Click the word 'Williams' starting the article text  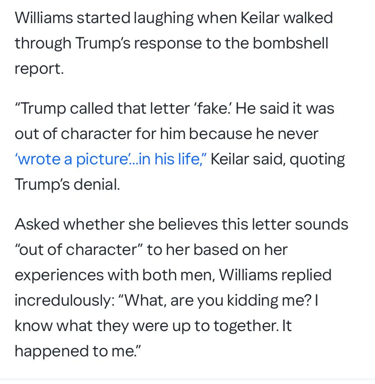click(x=44, y=18)
